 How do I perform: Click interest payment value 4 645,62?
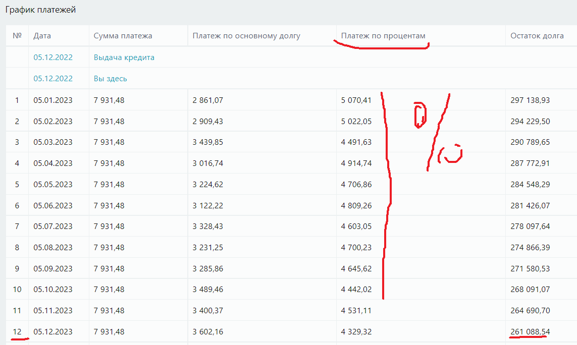point(356,268)
